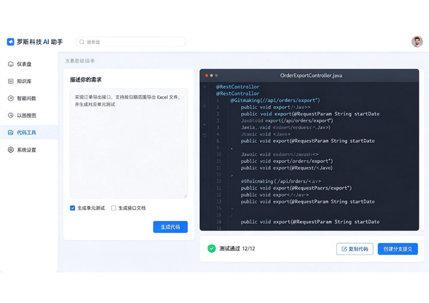
Task: Click the 代码工具 sidebar icon
Action: click(x=11, y=133)
